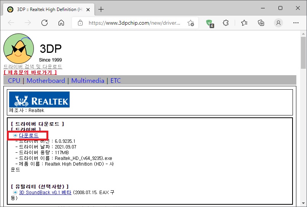
Task: Go to the browser home page icon
Action: click(x=61, y=23)
